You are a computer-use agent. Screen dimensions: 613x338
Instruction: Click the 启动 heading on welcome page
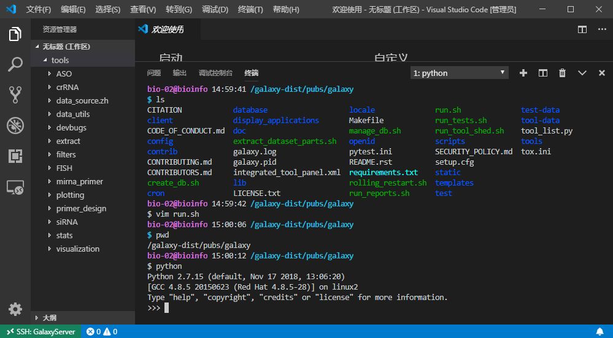tap(171, 58)
